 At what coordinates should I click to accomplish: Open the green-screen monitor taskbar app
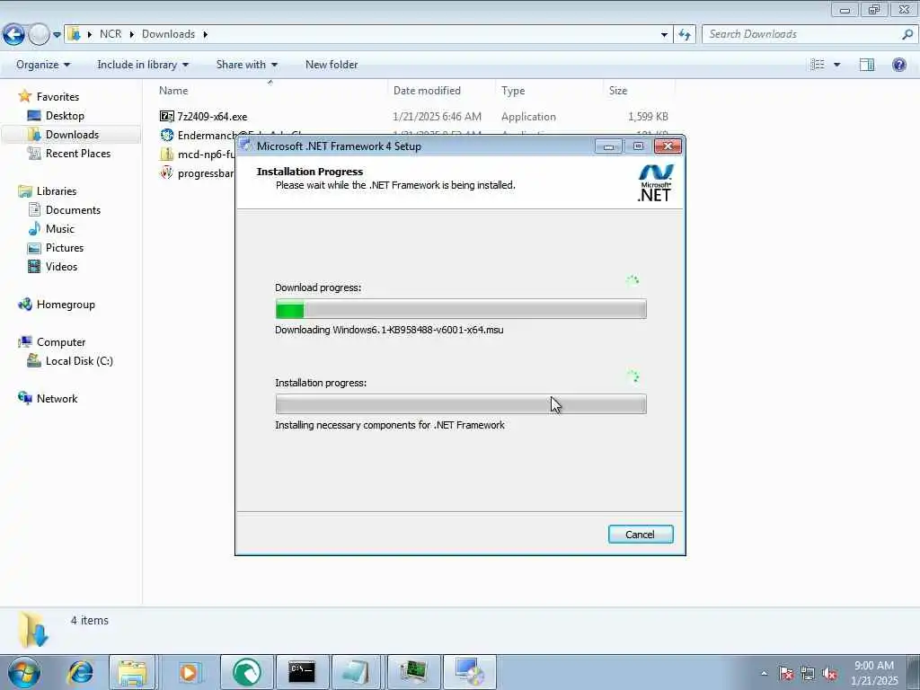[413, 672]
